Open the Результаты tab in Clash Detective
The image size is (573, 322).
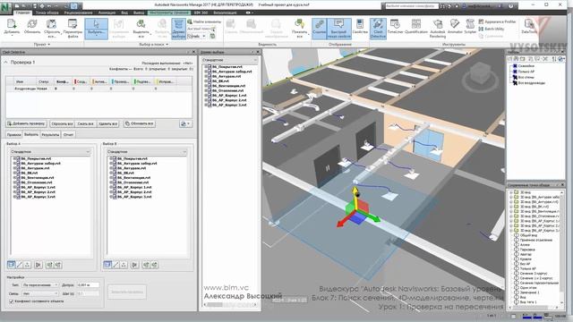pos(50,135)
